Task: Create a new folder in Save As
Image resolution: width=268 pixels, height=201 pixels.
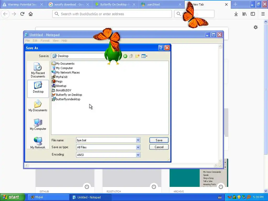Action: click(137, 56)
